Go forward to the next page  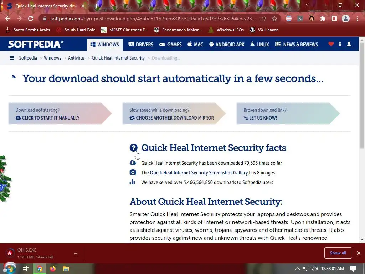tap(19, 19)
